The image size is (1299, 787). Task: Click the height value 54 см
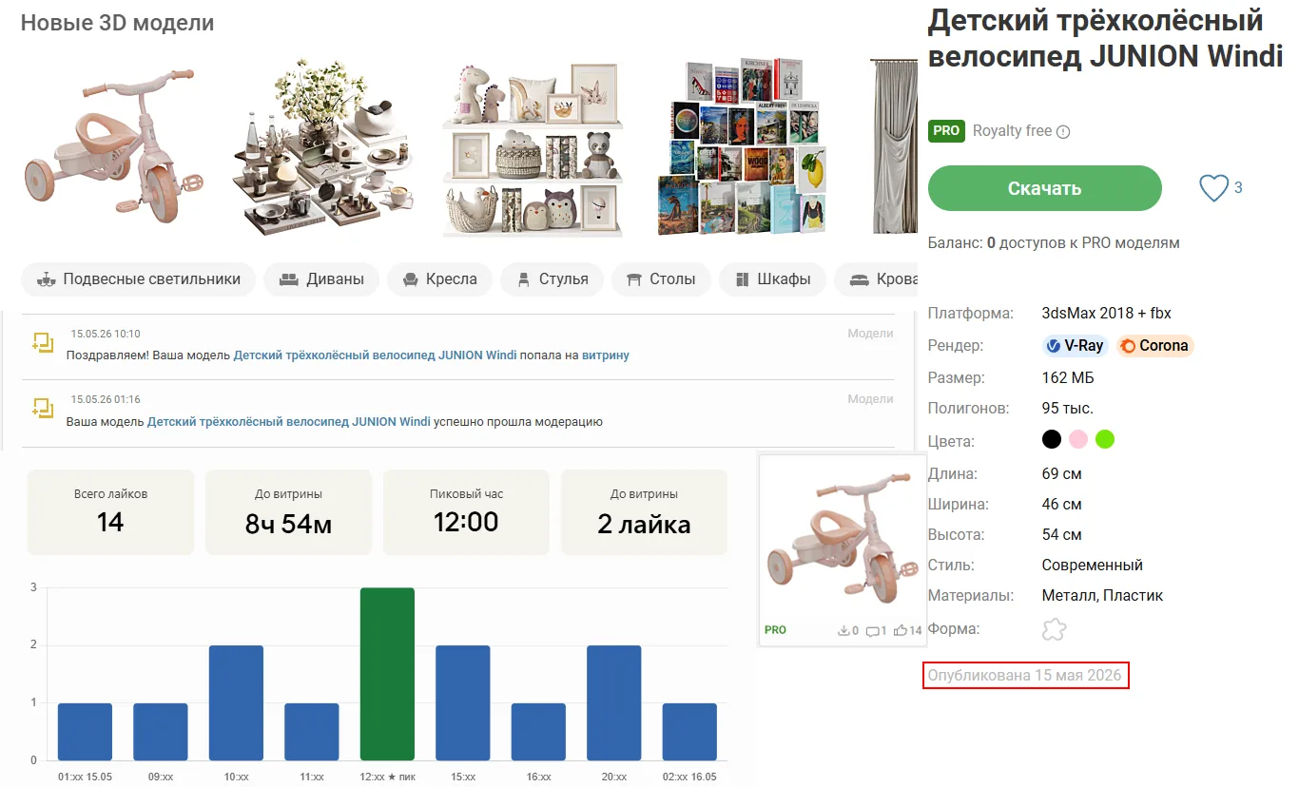pos(1062,535)
